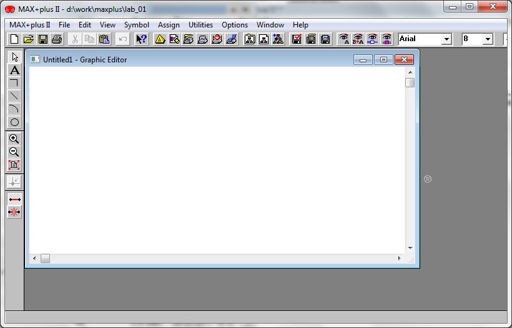Click the Find Node eye icon
Image resolution: width=512 pixels, height=328 pixels.
click(x=372, y=39)
